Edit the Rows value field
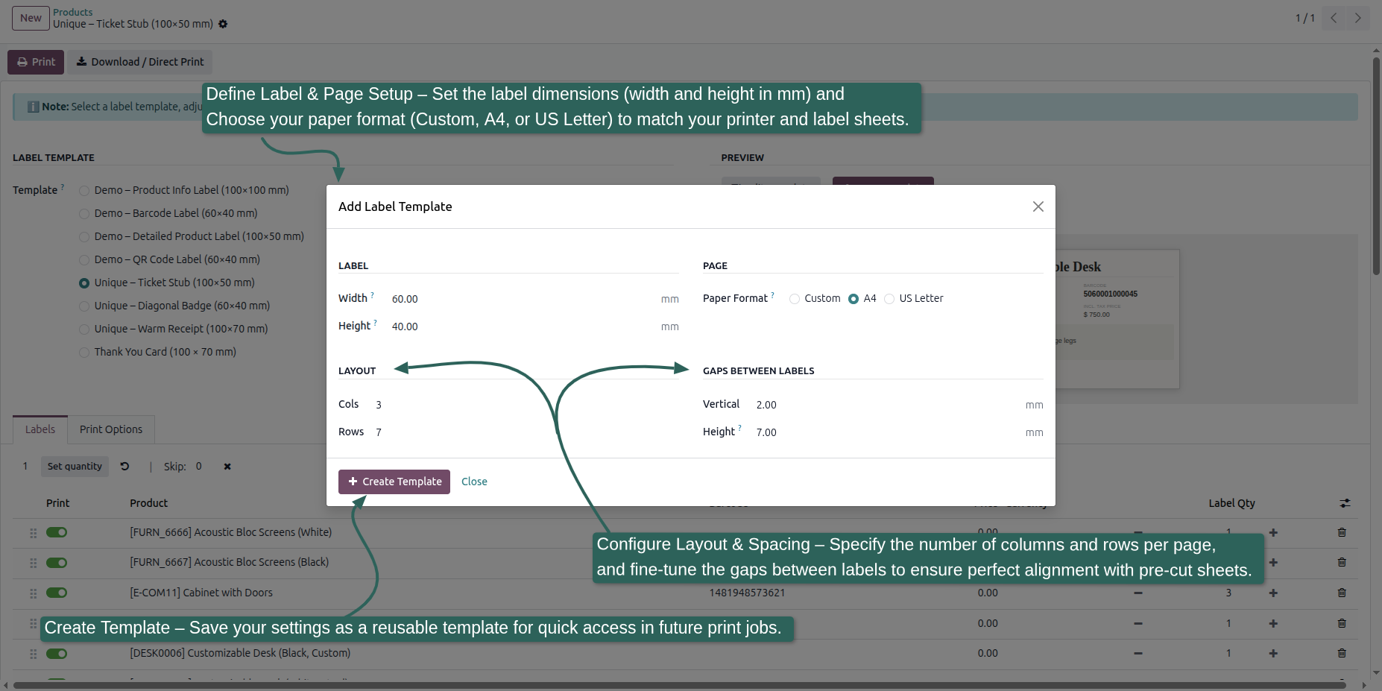 pyautogui.click(x=526, y=432)
